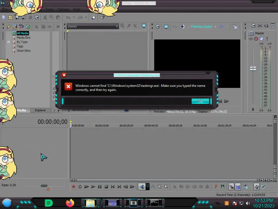
Task: Open the File menu
Action: click(5, 9)
